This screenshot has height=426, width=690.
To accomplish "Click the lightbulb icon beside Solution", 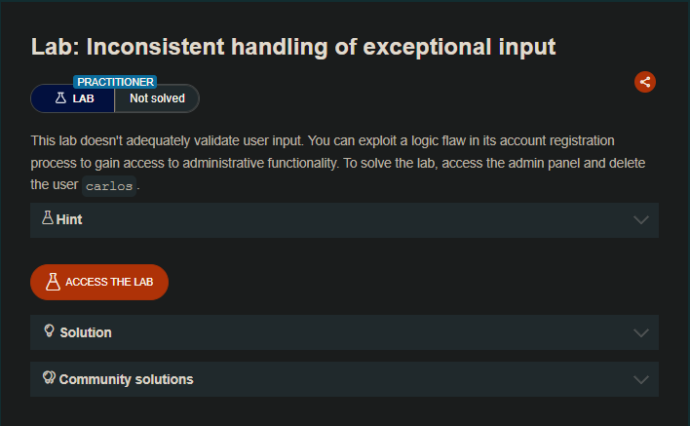I will click(x=48, y=331).
